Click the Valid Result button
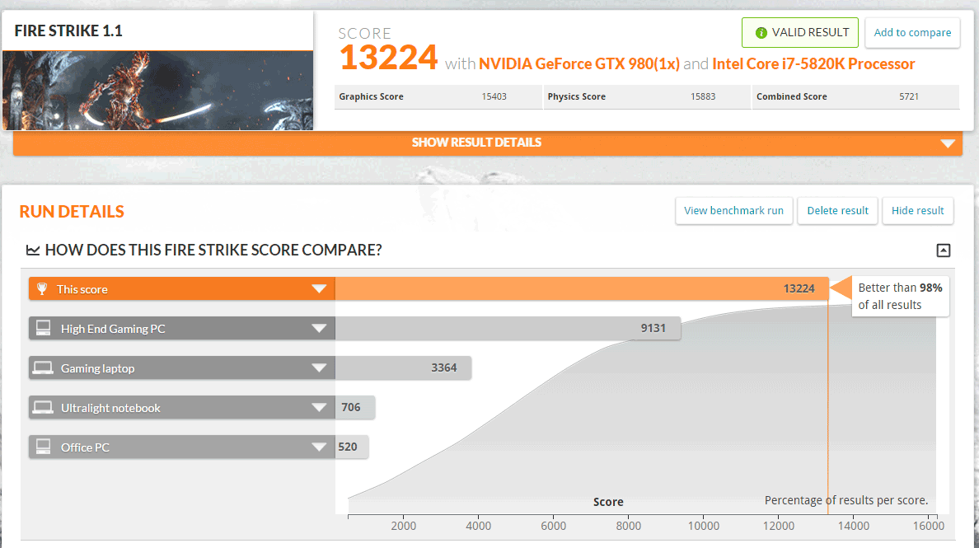Viewport: 979px width, 548px height. pyautogui.click(x=800, y=32)
